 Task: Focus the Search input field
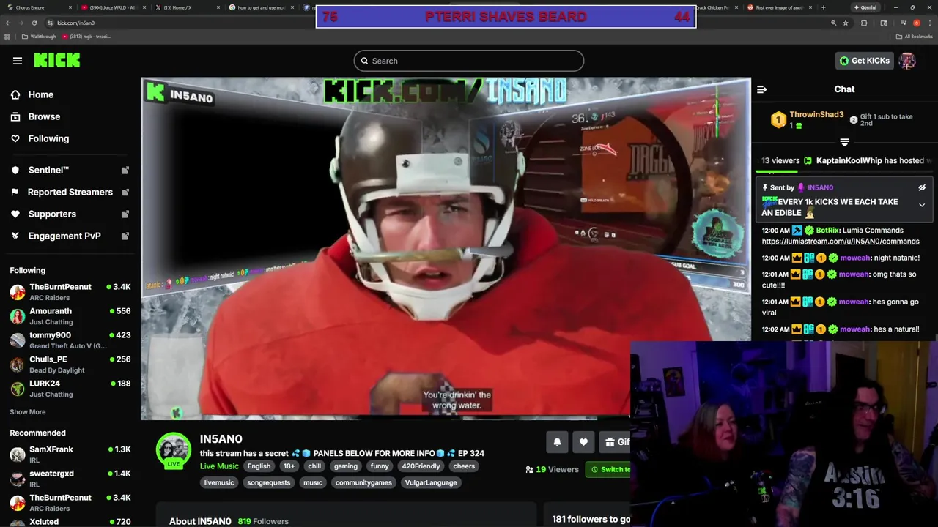pyautogui.click(x=469, y=61)
